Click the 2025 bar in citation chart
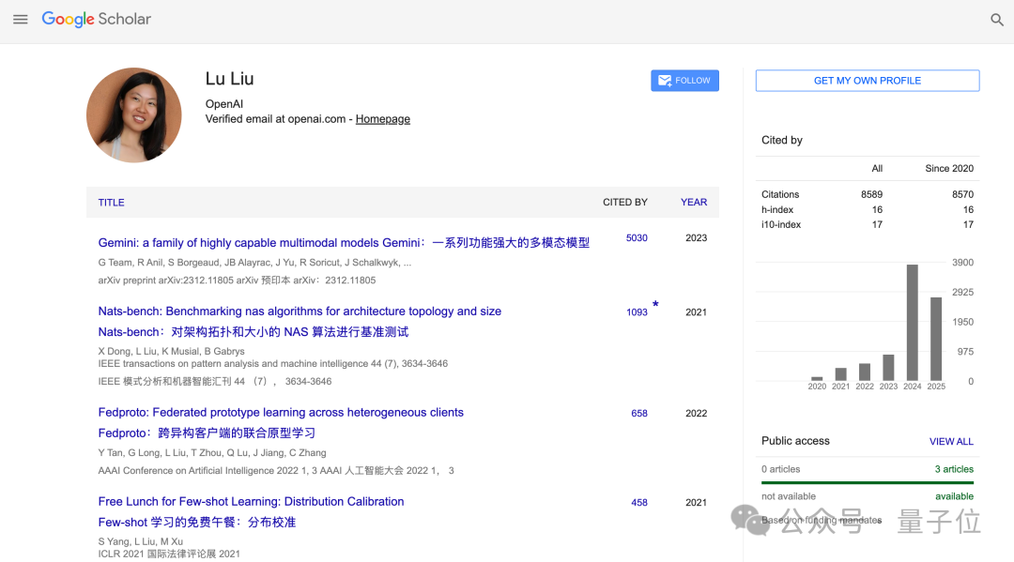This screenshot has width=1014, height=562. tap(936, 339)
